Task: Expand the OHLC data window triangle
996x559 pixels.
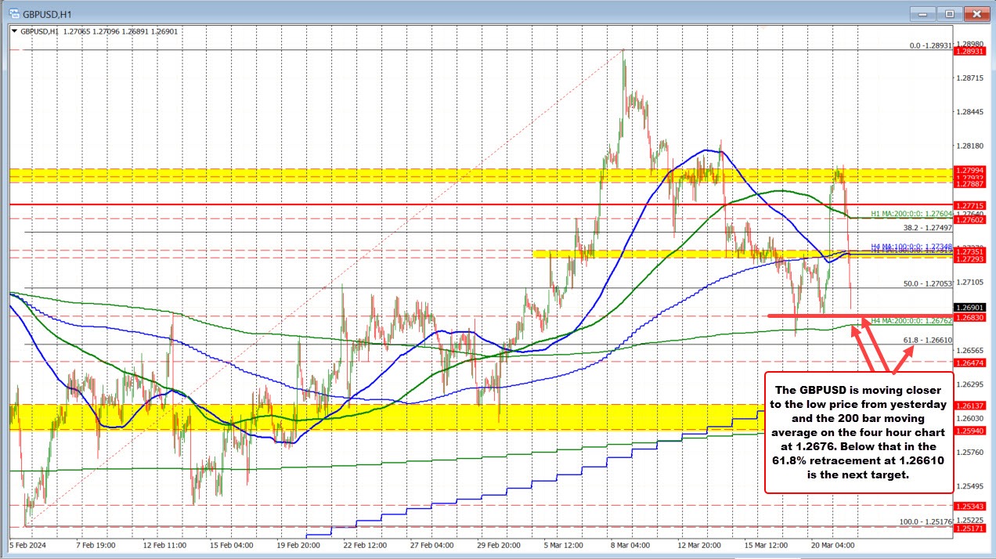Action: click(x=15, y=31)
